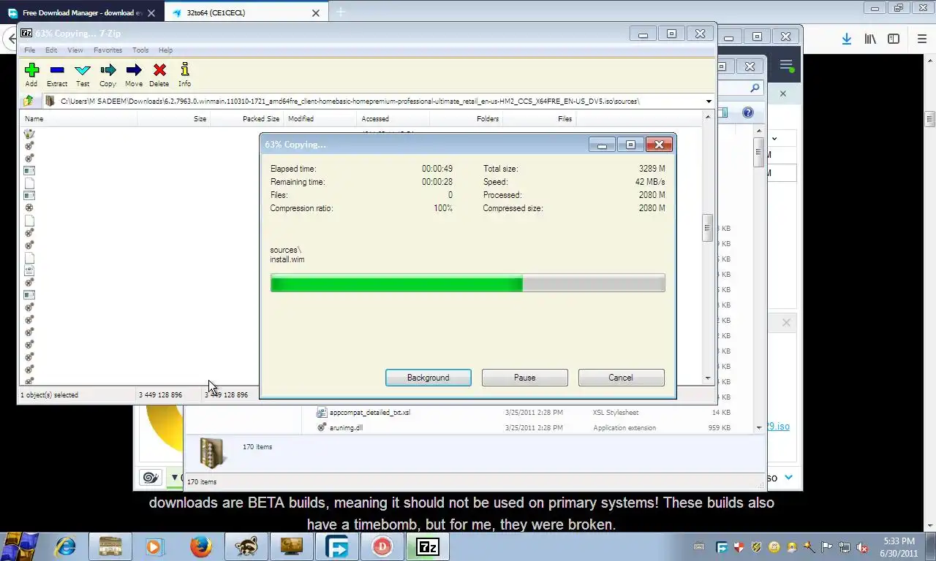
Task: Click the Explorer window blue help icon
Action: 747,112
